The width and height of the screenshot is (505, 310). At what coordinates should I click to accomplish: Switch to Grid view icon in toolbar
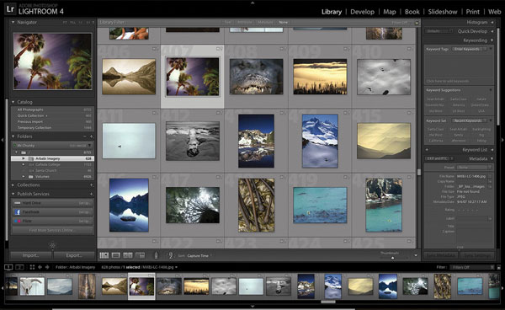tap(104, 255)
